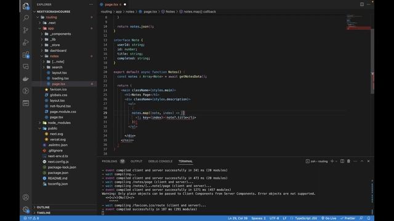Select zsh - routing terminal label
Viewport: 394px width, 221px height.
[x=316, y=161]
